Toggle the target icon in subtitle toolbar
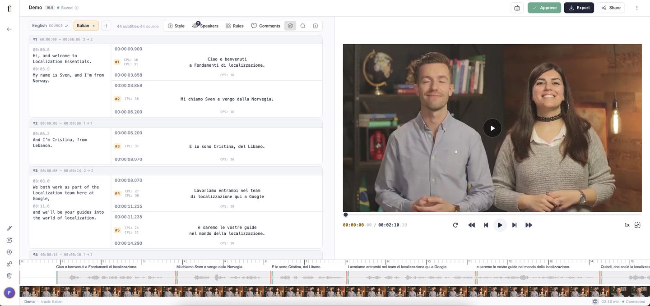The width and height of the screenshot is (650, 306). tap(290, 26)
